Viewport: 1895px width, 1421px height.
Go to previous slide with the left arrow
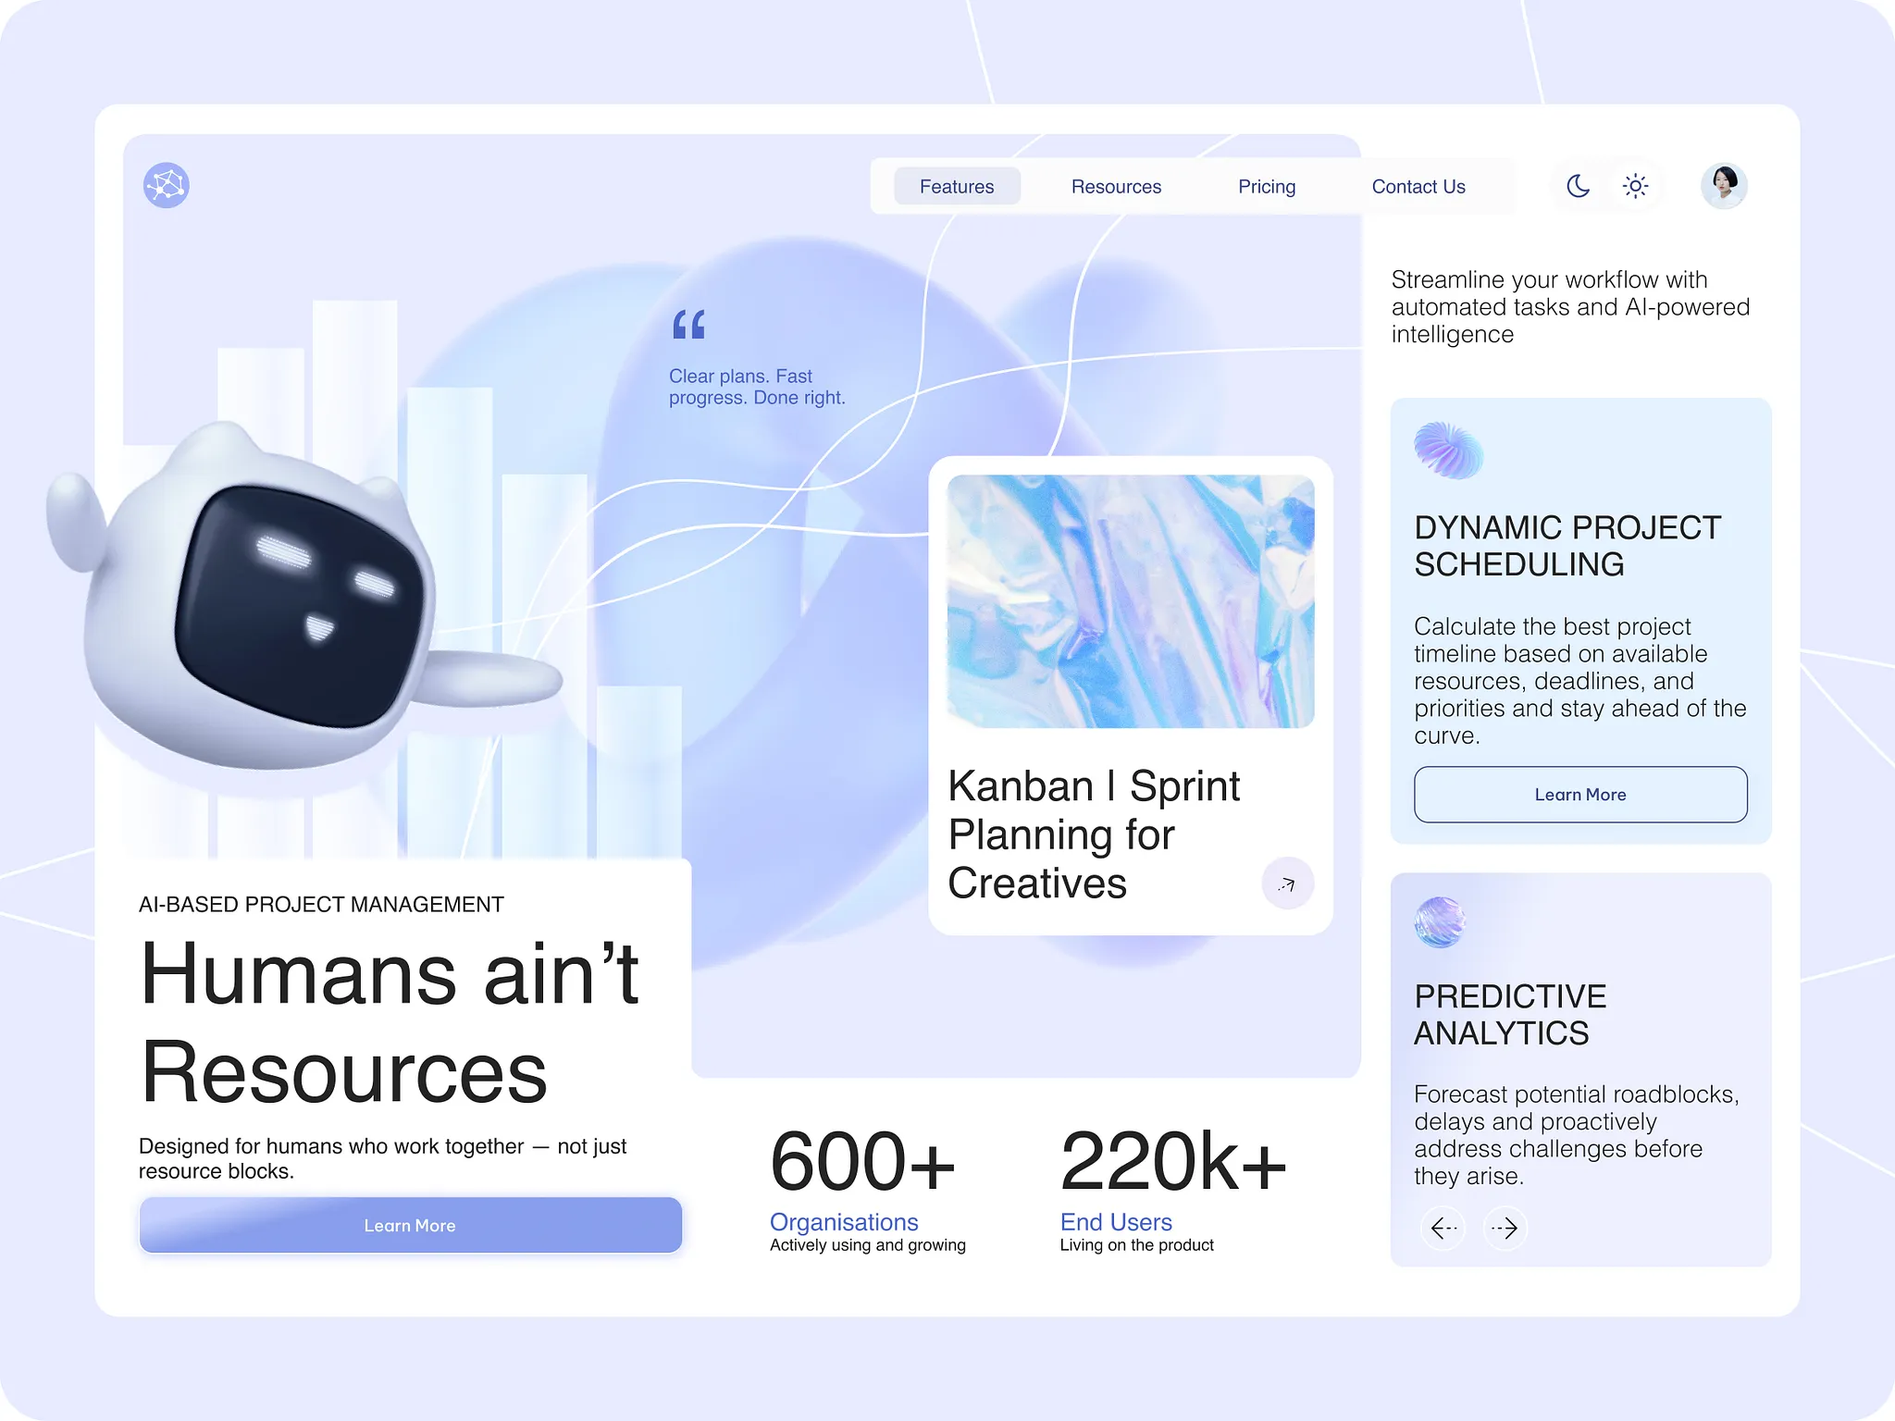click(1443, 1229)
